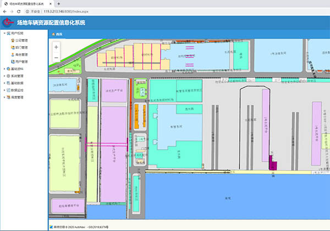Click the map zoom out minus button
The height and width of the screenshot is (231, 330).
point(57,57)
